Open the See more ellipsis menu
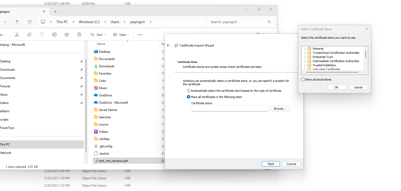This screenshot has width=401, height=191. coord(140,35)
